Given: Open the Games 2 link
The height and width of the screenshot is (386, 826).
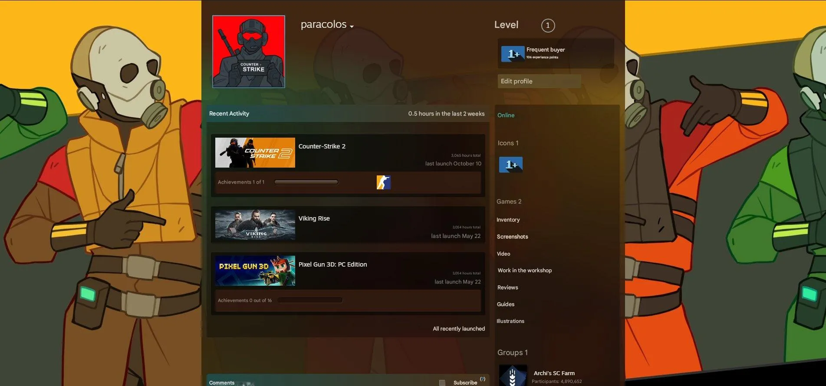Looking at the screenshot, I should pos(509,201).
